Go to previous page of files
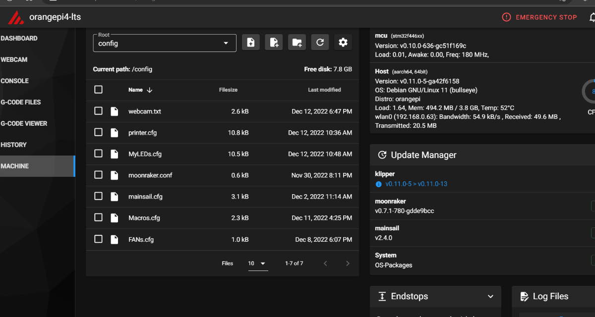 point(325,264)
